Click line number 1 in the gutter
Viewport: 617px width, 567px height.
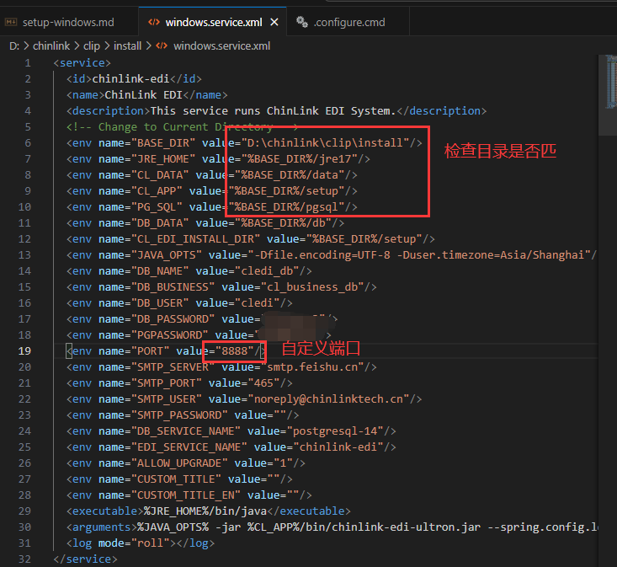click(x=28, y=62)
